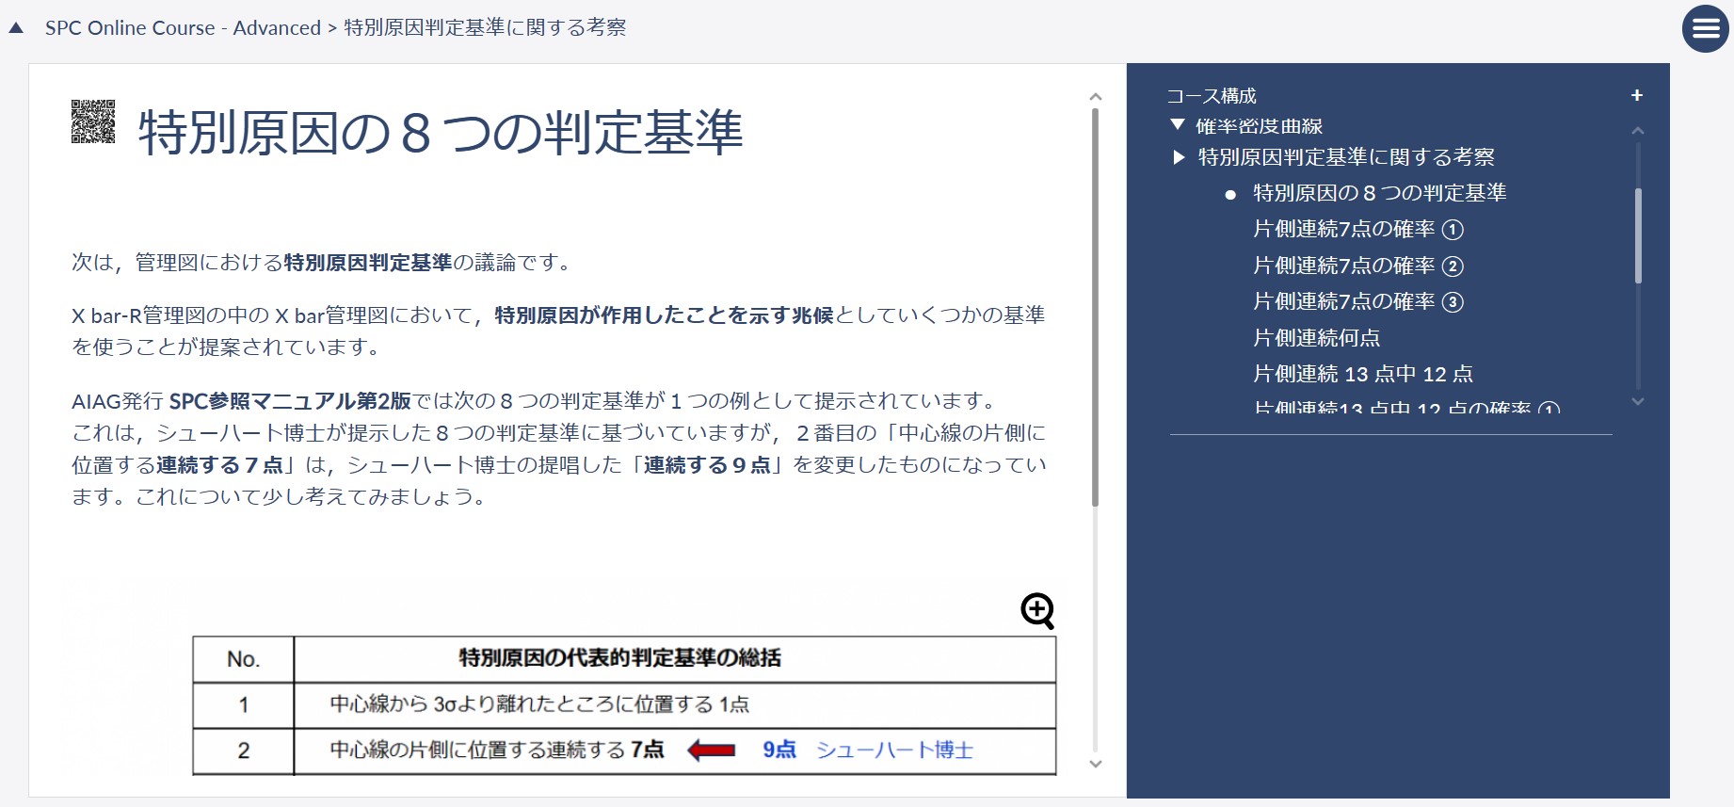This screenshot has height=807, width=1734.
Task: Click the up triangle beside breadcrumb
Action: (16, 28)
